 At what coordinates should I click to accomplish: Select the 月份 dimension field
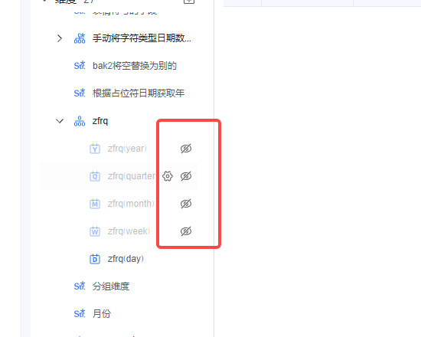(x=102, y=313)
